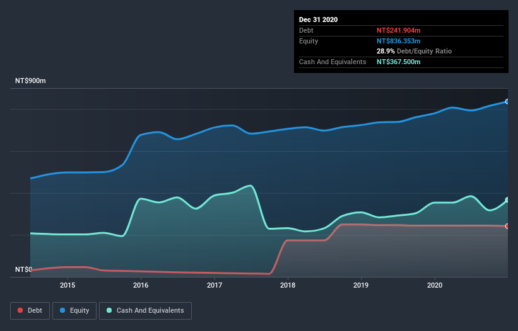Viewport: 518px width, 331px height.
Task: Click the Debt value NT$241.904m in tooltip
Action: click(398, 30)
